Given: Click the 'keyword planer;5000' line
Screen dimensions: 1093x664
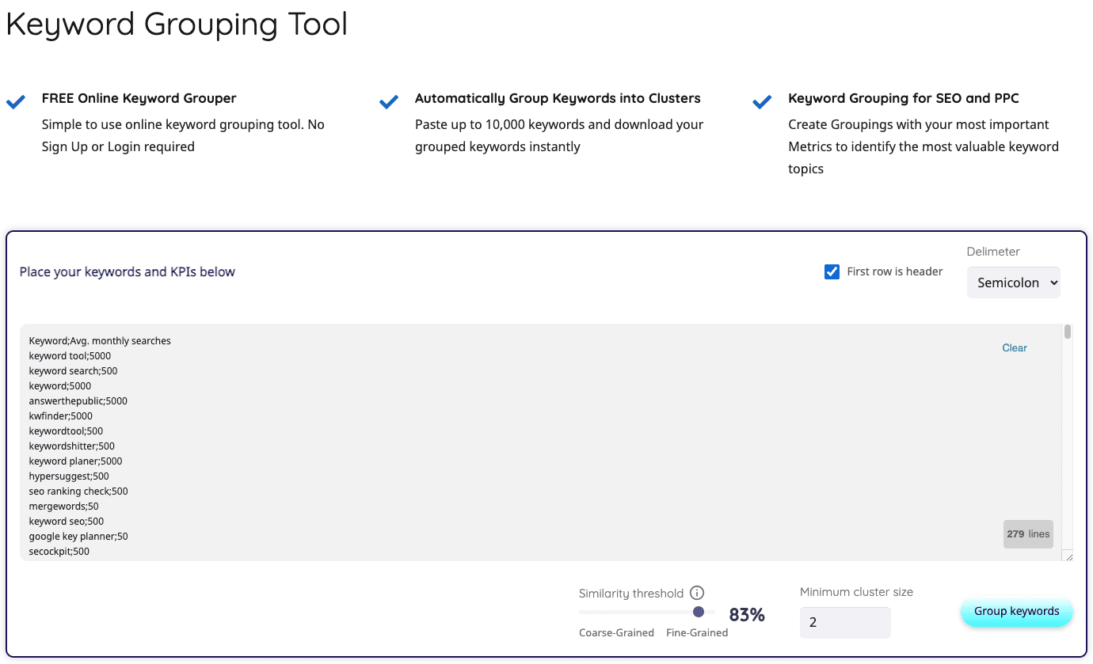Looking at the screenshot, I should (x=75, y=461).
